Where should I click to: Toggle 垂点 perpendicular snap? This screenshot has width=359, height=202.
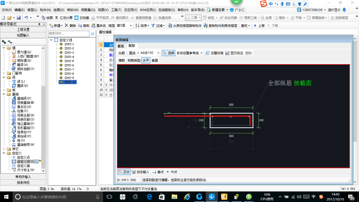pyautogui.click(x=158, y=172)
